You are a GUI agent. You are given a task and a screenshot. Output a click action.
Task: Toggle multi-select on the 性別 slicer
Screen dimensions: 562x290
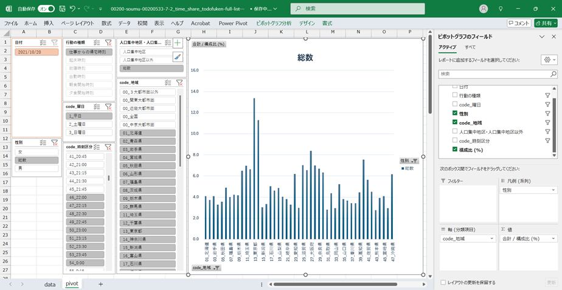[x=43, y=143]
